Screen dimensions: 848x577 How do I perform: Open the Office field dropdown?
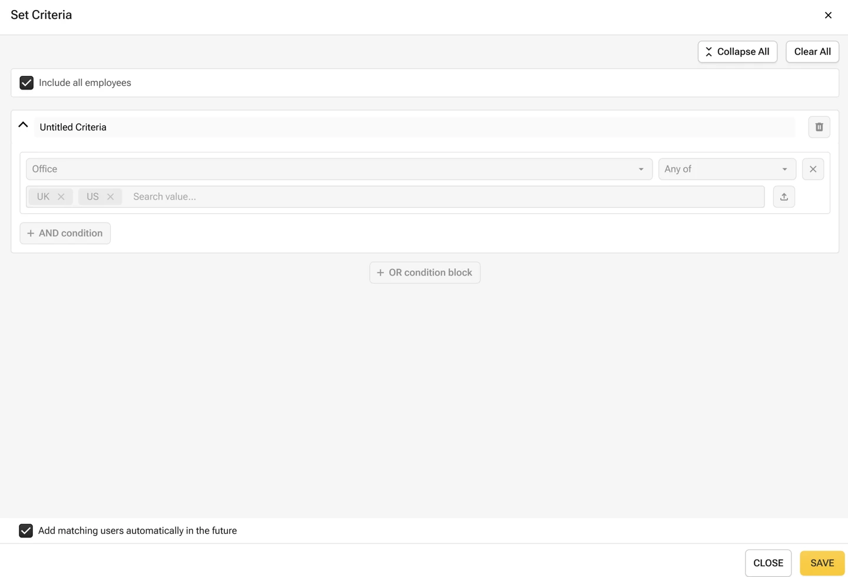(339, 169)
